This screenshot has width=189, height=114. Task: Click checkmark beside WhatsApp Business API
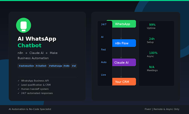(18, 81)
